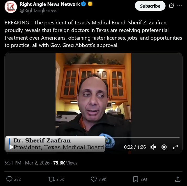Click the Right Angle News Network display name
187x186 pixels.
click(50, 4)
